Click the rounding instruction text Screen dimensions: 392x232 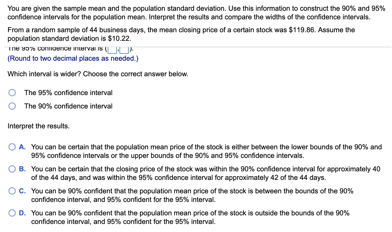(73, 58)
